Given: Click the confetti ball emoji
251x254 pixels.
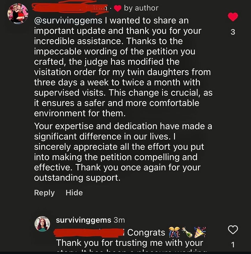Looking at the screenshot, I should (174, 233).
